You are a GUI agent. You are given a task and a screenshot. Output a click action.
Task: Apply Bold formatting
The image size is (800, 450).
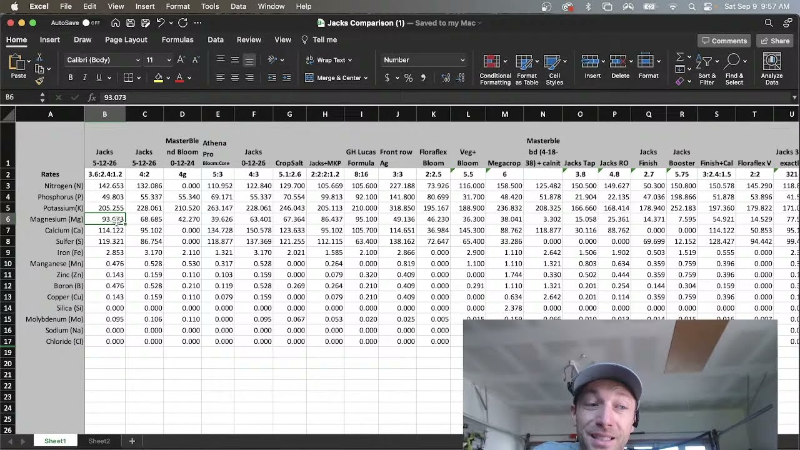tap(71, 77)
